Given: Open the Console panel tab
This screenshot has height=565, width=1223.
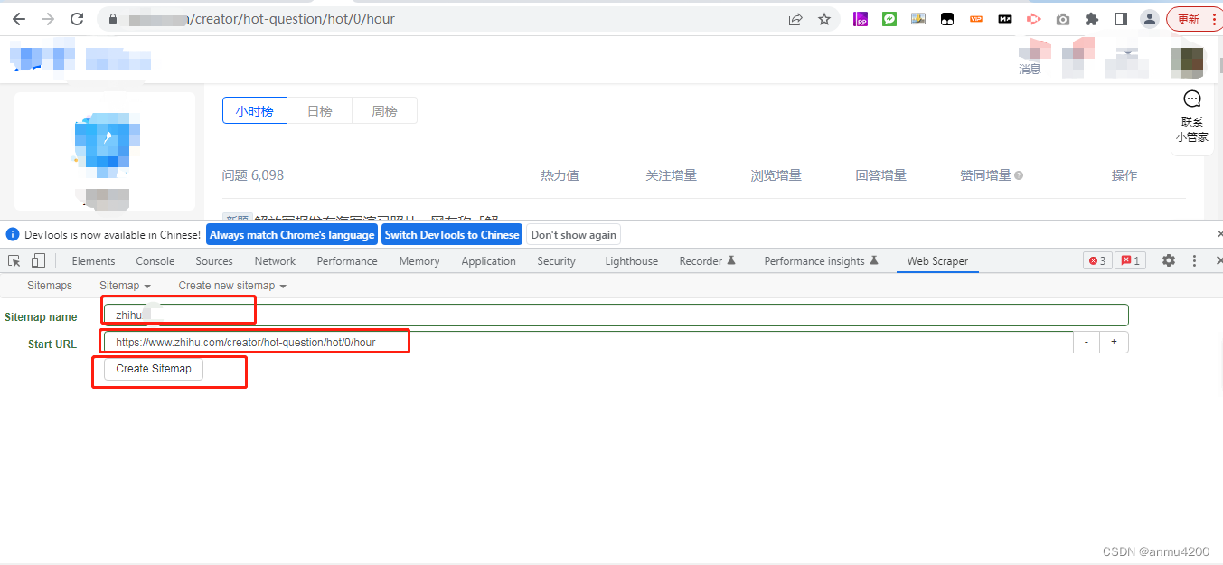Looking at the screenshot, I should click(155, 261).
